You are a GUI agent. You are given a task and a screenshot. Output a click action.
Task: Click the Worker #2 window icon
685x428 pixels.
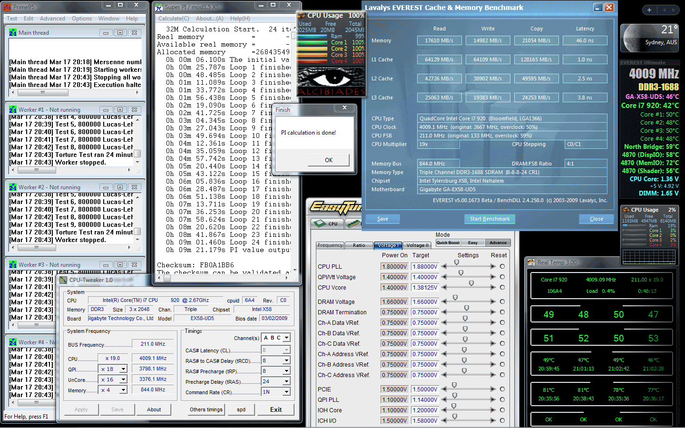[13, 187]
